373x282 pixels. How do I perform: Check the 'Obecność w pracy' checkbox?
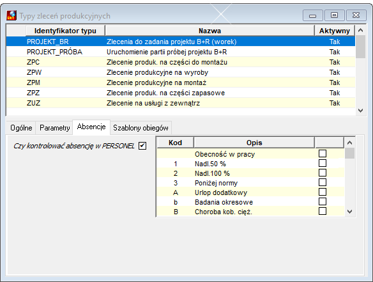click(x=323, y=153)
